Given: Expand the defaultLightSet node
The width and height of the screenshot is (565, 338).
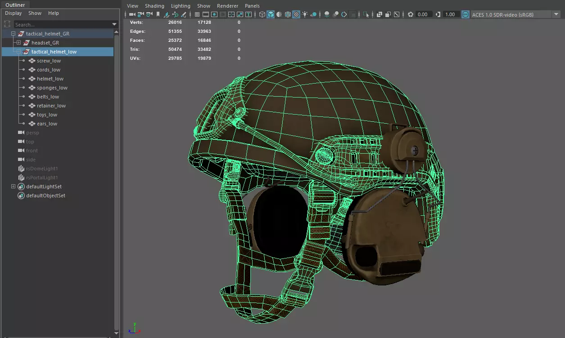Looking at the screenshot, I should pyautogui.click(x=13, y=187).
